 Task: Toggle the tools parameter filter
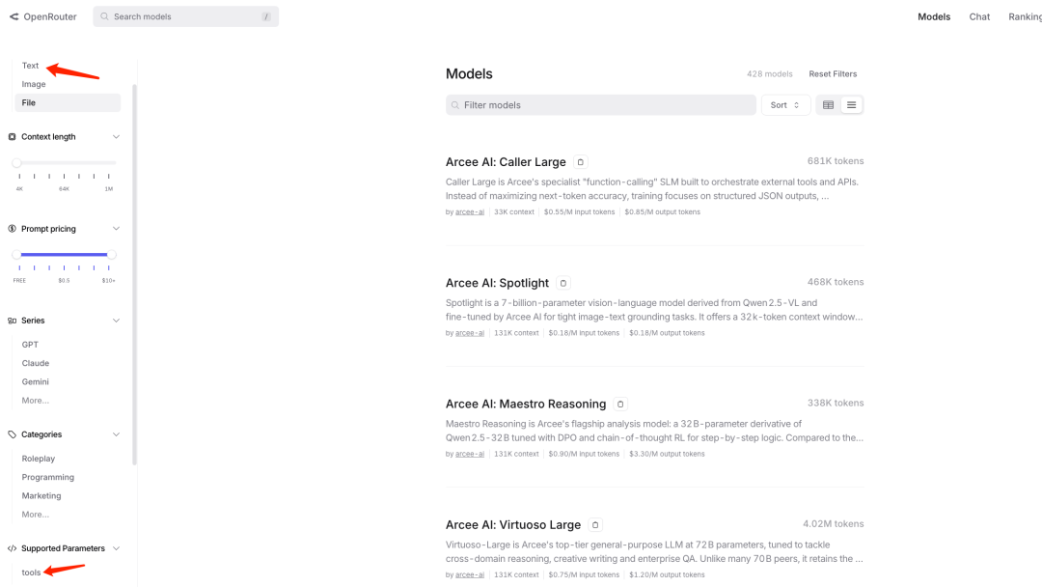(x=31, y=573)
